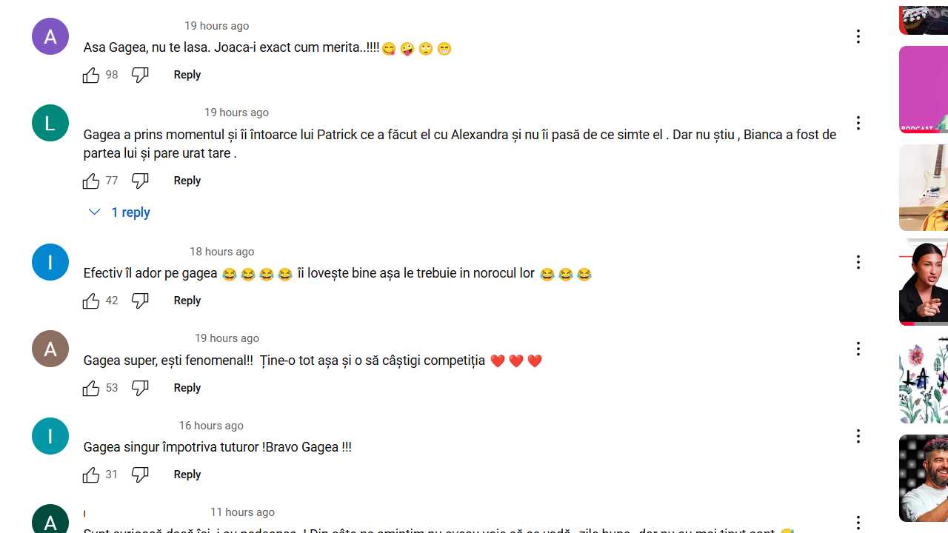Open purple avatar A commenter's profile

point(50,36)
